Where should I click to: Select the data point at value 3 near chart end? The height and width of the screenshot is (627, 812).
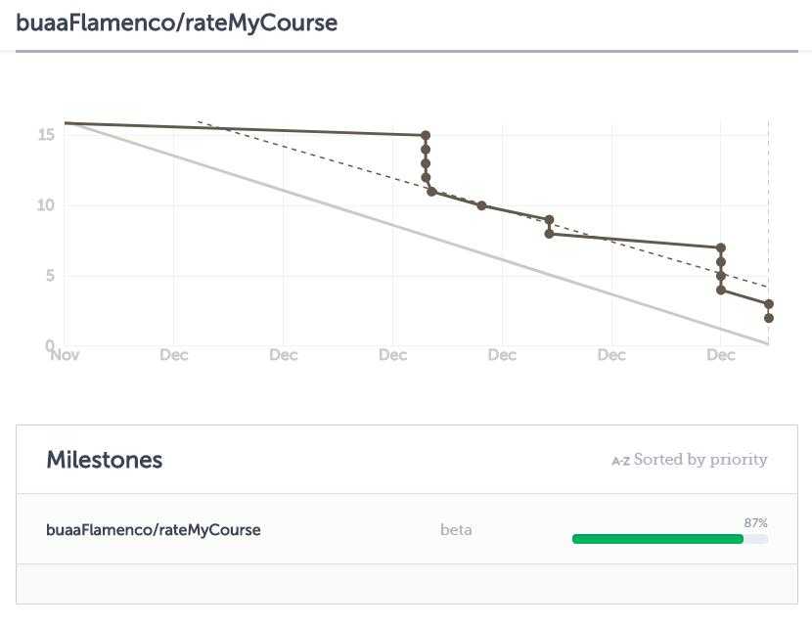(769, 304)
